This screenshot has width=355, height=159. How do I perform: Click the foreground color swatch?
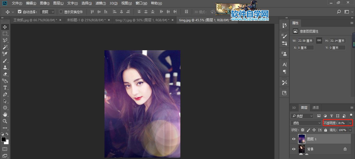4,140
